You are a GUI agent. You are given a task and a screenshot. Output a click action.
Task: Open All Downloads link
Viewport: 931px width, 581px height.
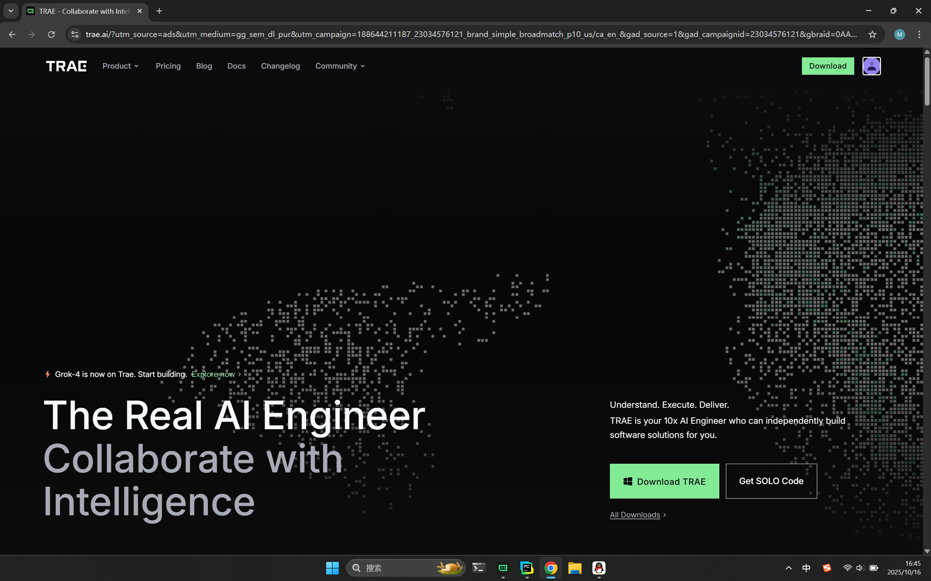point(638,515)
